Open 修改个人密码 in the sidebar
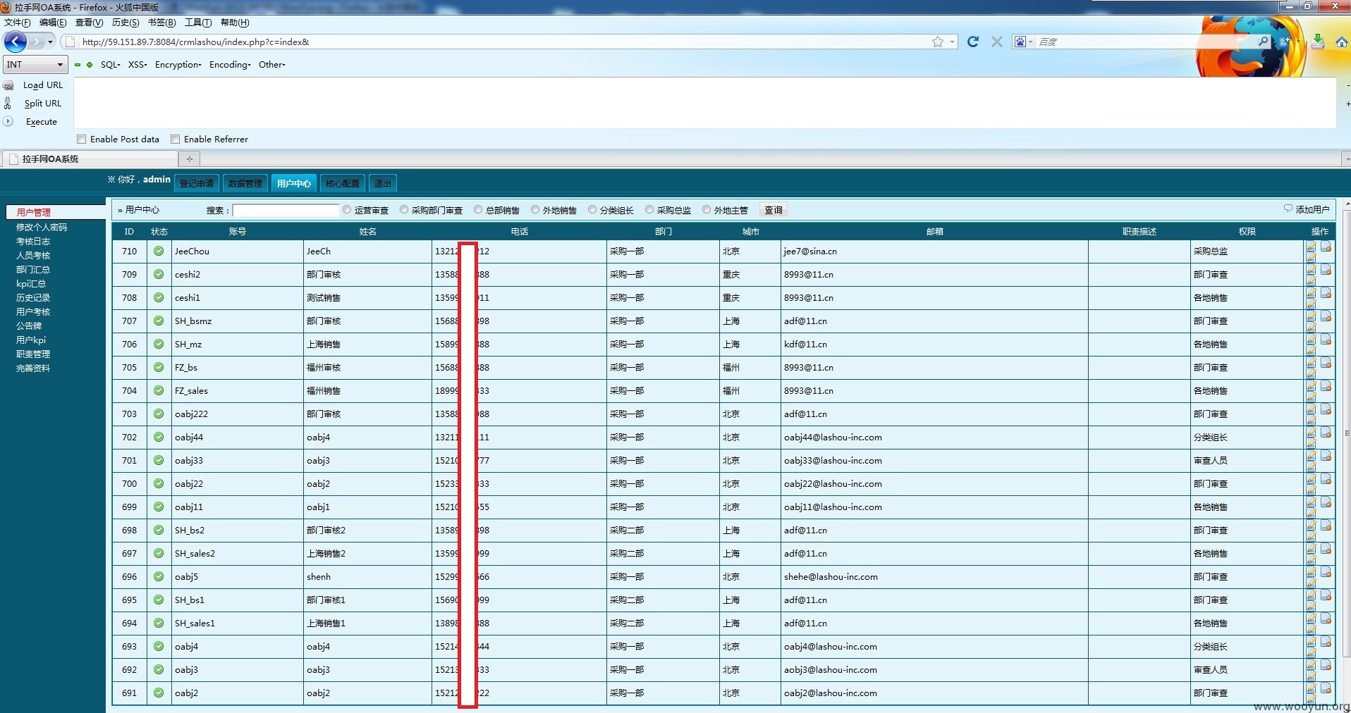Image resolution: width=1351 pixels, height=713 pixels. coord(42,227)
